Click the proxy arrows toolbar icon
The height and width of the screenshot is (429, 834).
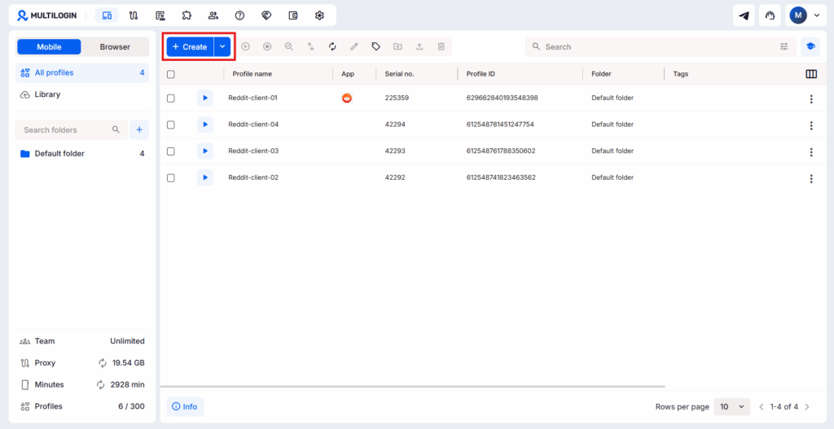pyautogui.click(x=310, y=46)
